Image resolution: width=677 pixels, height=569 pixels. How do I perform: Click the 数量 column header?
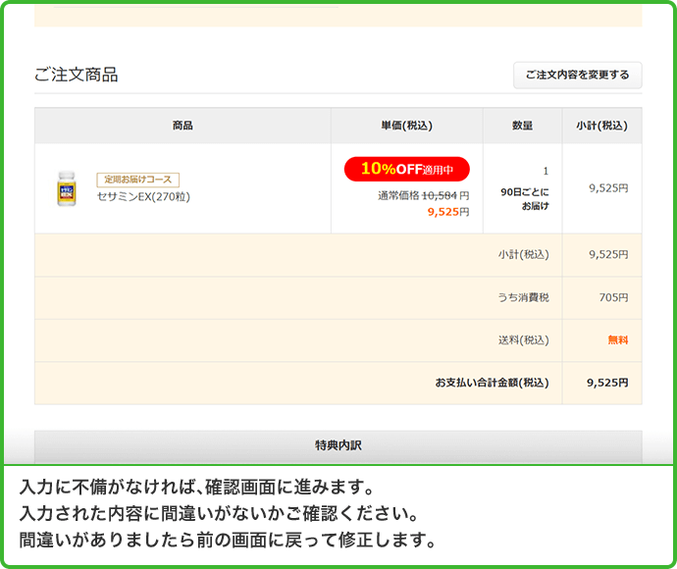522,126
